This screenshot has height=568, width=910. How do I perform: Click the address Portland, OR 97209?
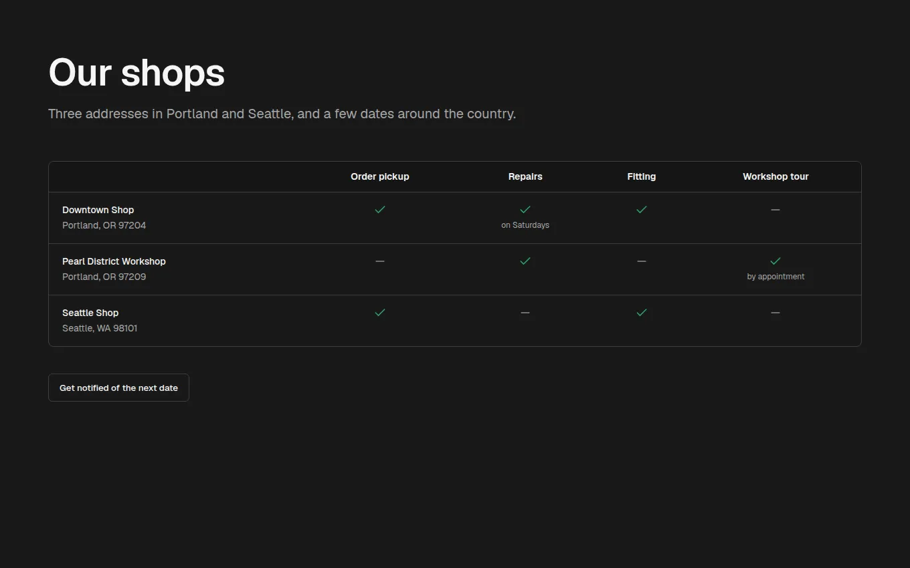(x=104, y=277)
